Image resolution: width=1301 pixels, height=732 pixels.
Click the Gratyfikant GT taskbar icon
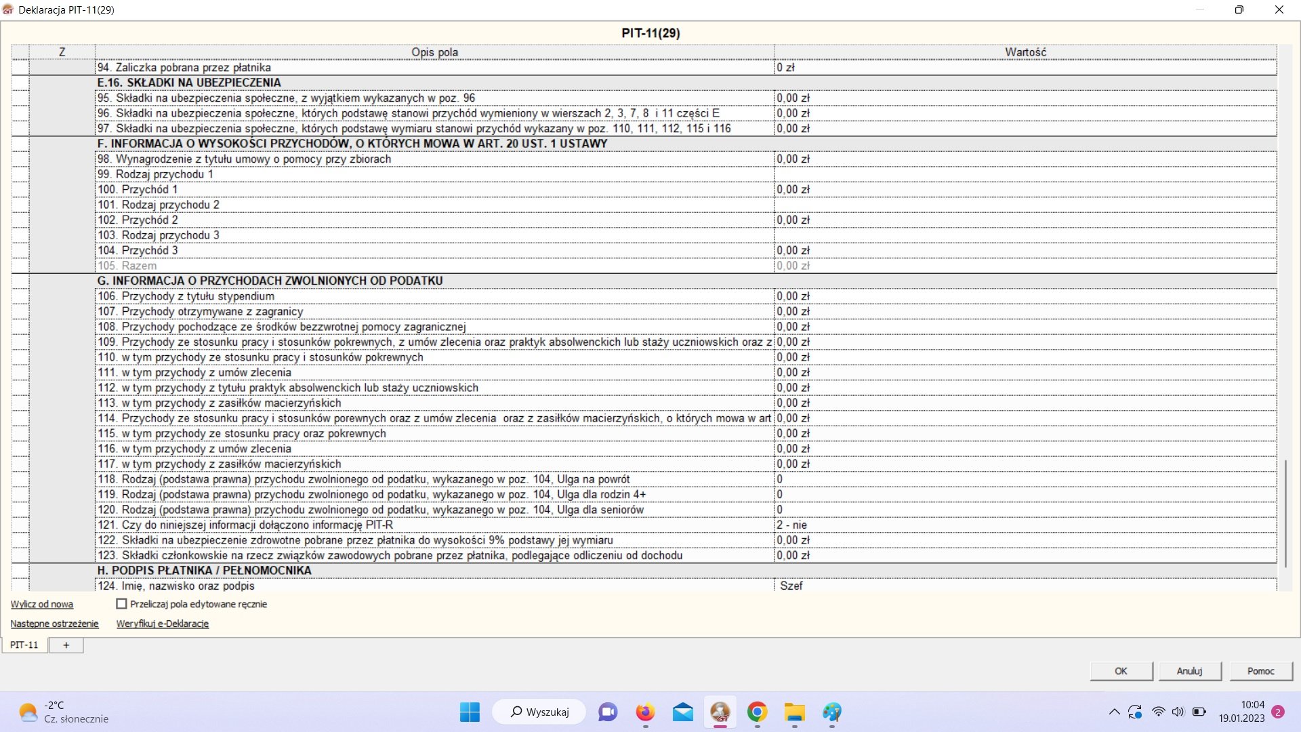(720, 712)
